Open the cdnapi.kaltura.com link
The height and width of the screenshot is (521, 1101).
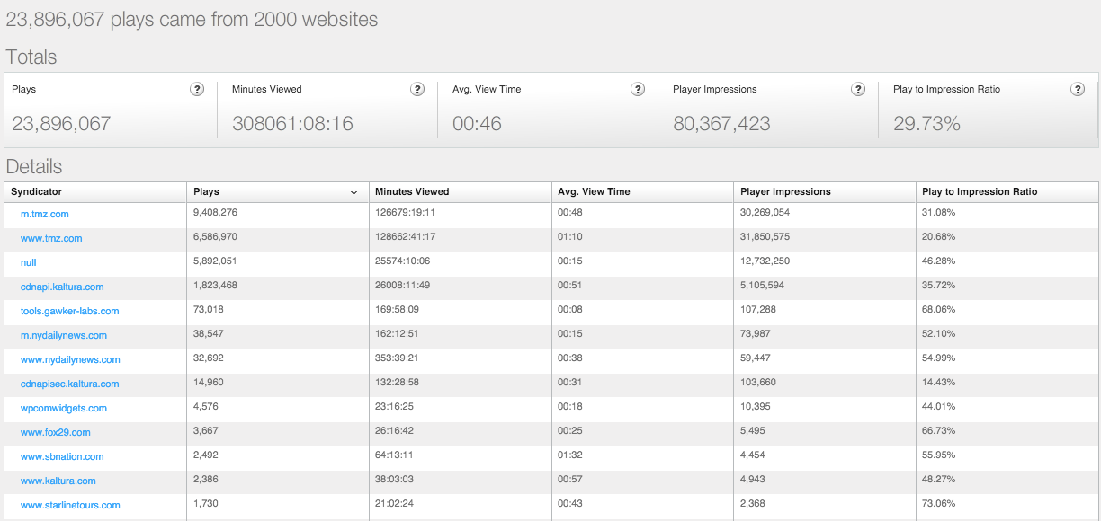[x=62, y=287]
